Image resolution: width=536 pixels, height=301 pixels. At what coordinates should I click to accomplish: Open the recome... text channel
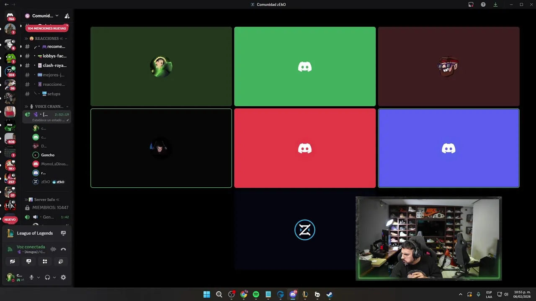(x=46, y=46)
